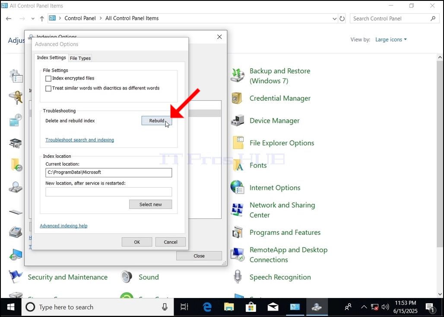Open the Microsoft Edge taskbar icon
This screenshot has width=444, height=317.
[x=207, y=307]
